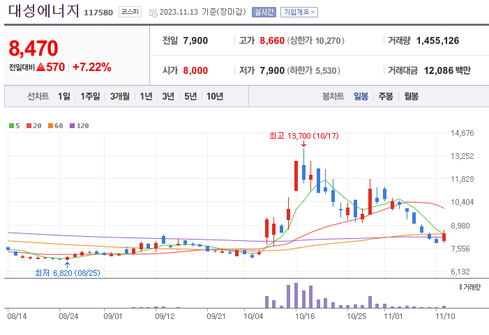
Task: Select the 1년 line chart tab
Action: (x=146, y=96)
